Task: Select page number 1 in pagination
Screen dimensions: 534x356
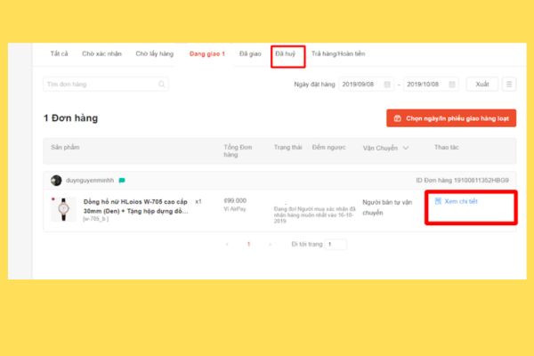Action: [x=248, y=244]
